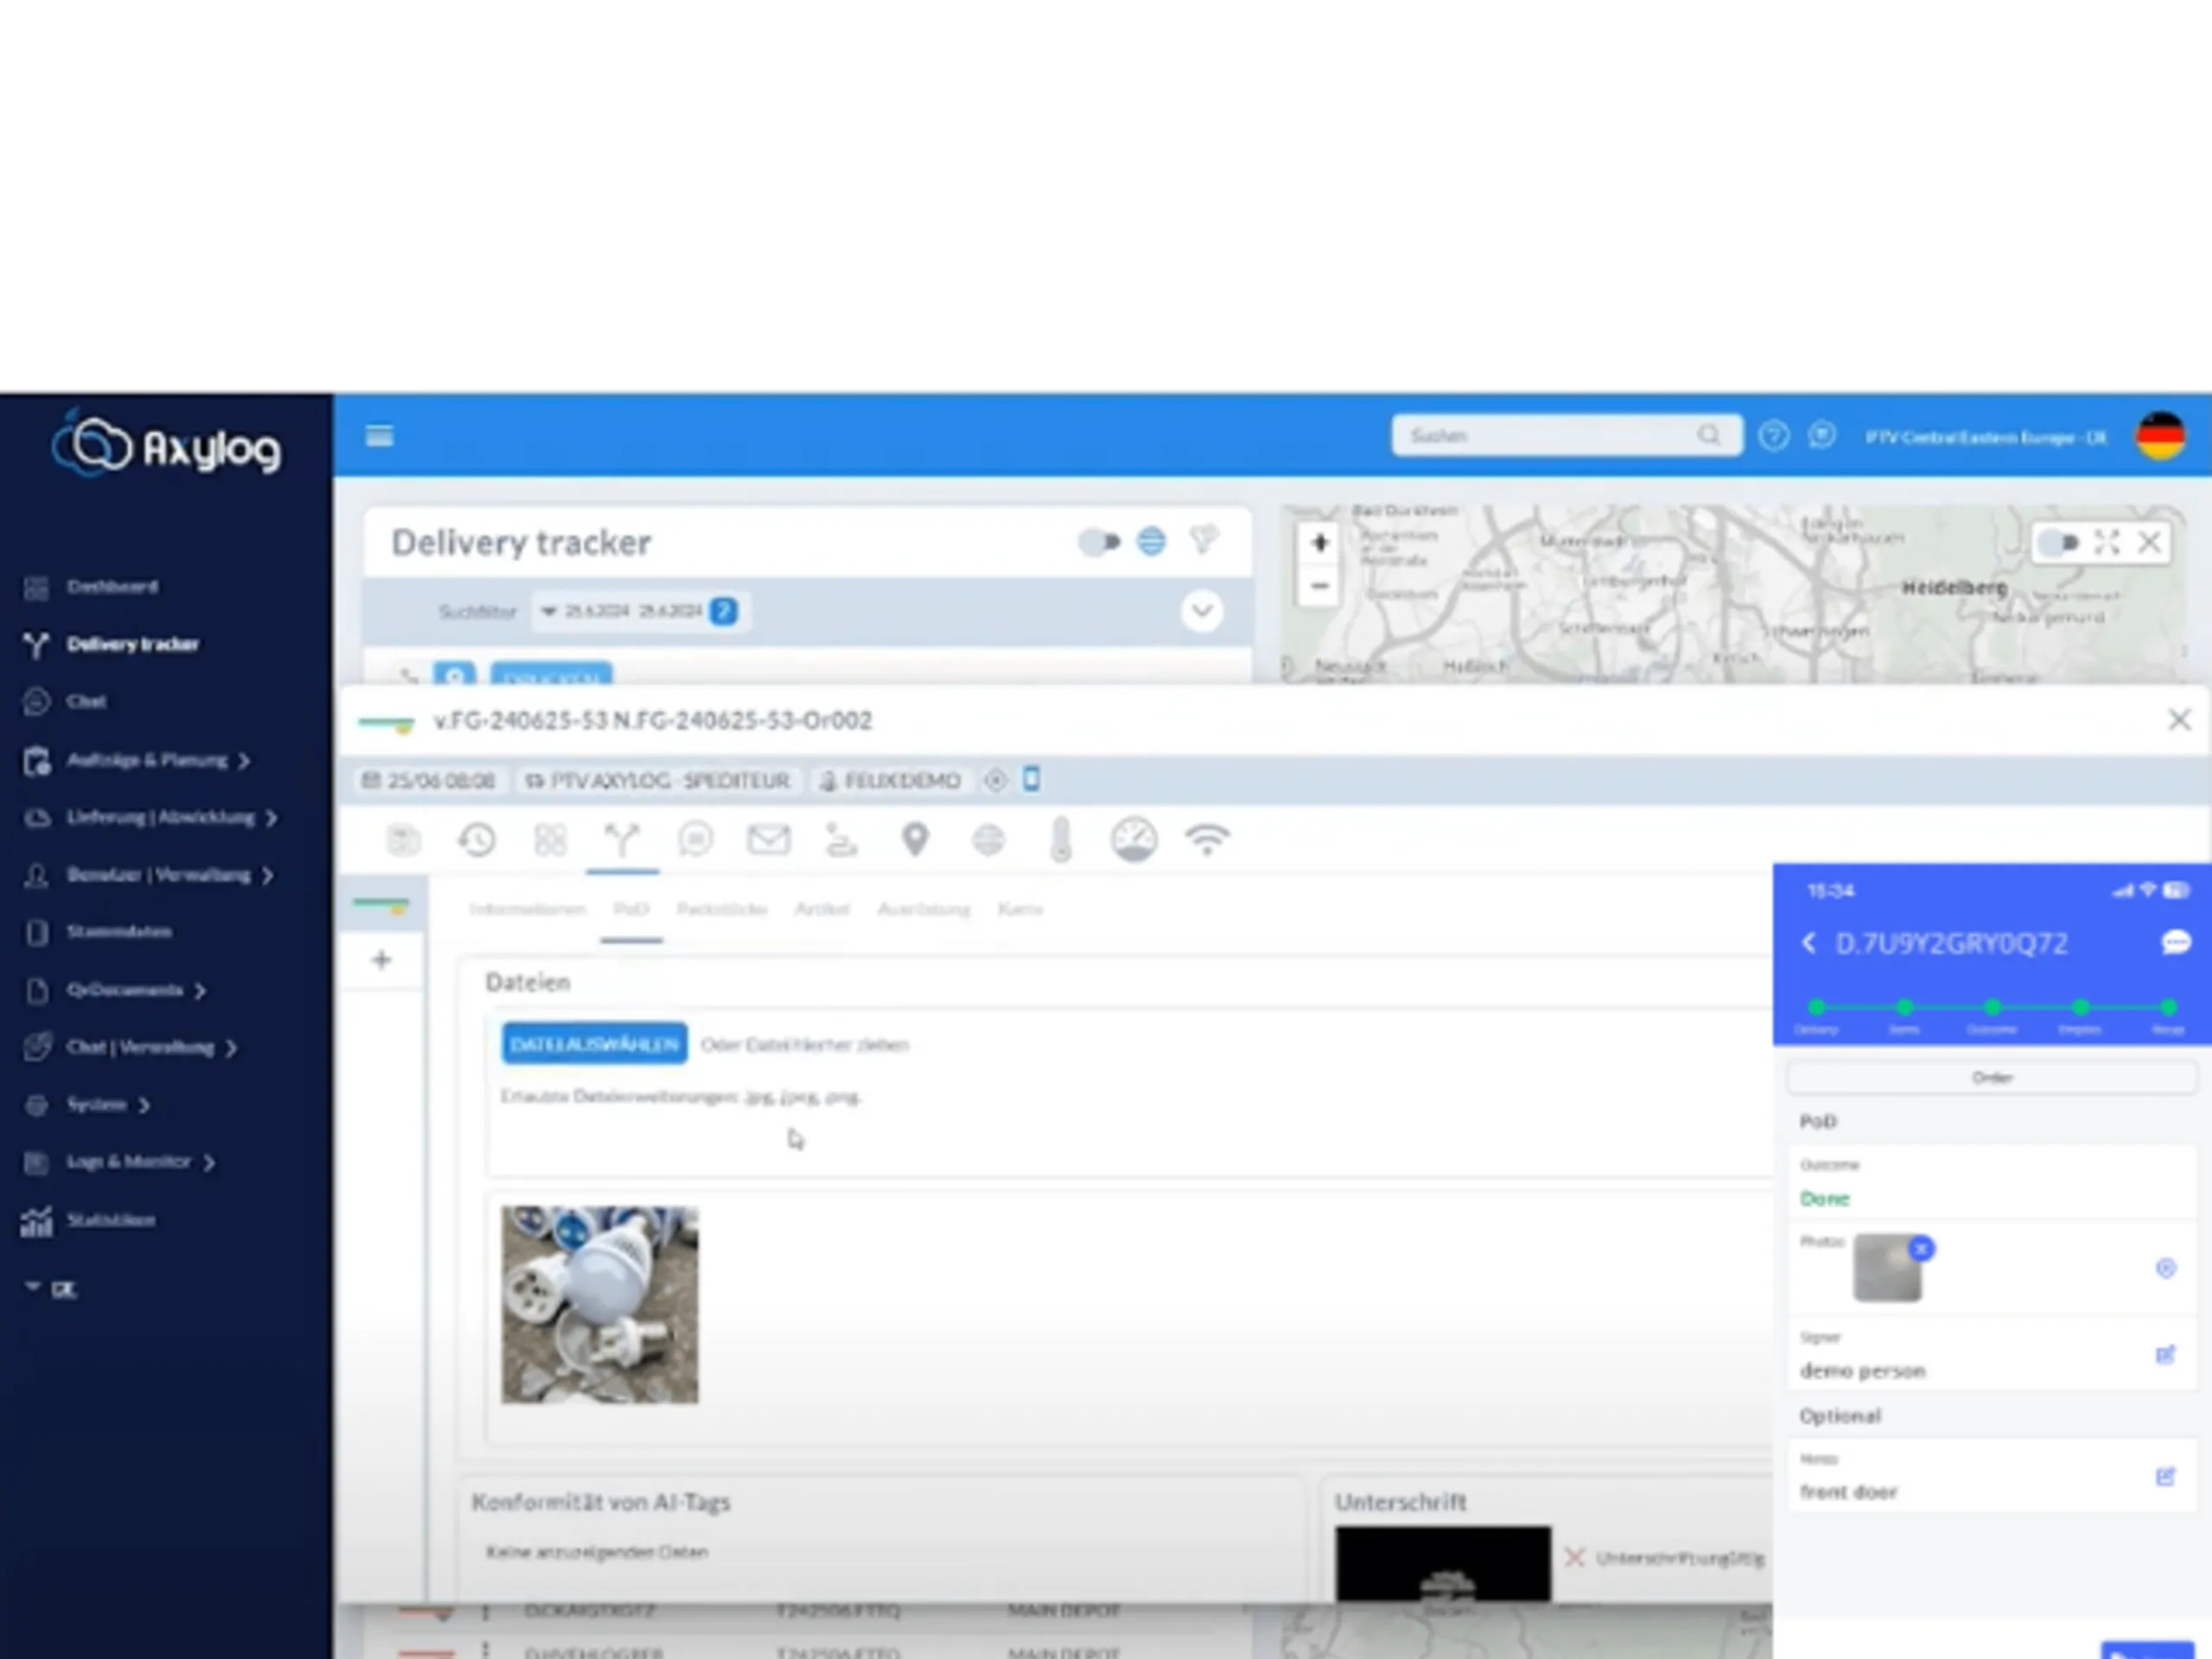Open the signature image under Unterschrift
The height and width of the screenshot is (1659, 2212).
[1443, 1563]
